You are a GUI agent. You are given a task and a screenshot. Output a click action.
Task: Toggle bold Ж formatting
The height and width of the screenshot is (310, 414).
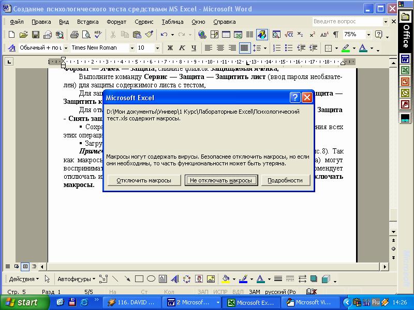click(170, 48)
